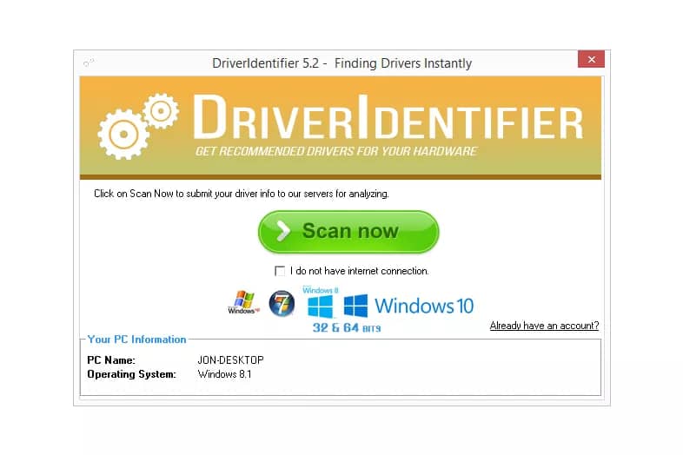Tick the 'I do not have internet connection' checkbox
The width and height of the screenshot is (683, 455).
tap(280, 271)
